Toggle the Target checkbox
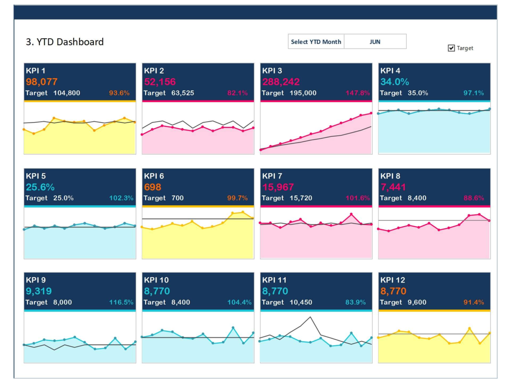This screenshot has width=511, height=383. click(451, 48)
